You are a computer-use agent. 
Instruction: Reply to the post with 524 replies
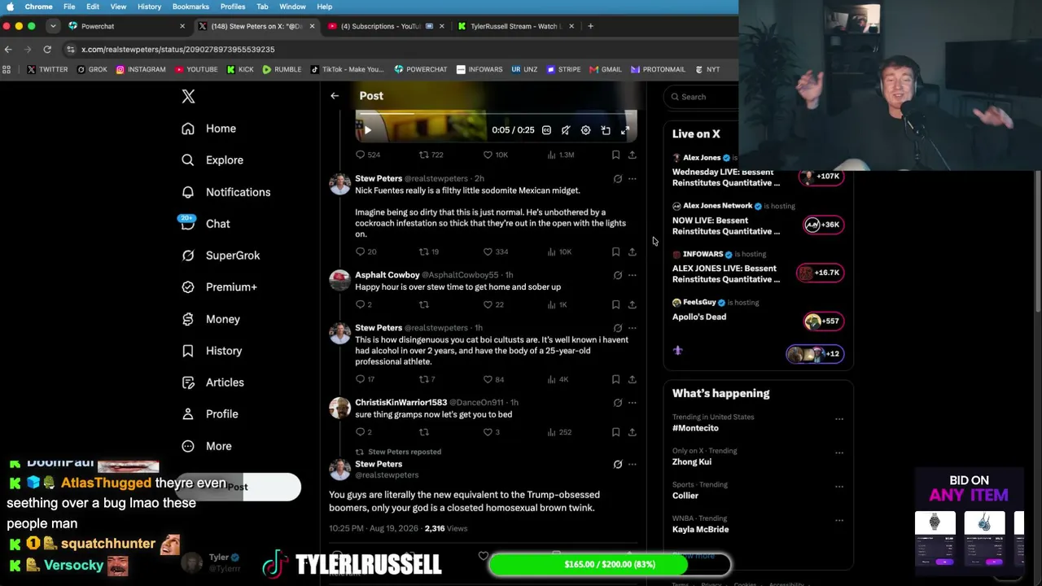click(368, 155)
